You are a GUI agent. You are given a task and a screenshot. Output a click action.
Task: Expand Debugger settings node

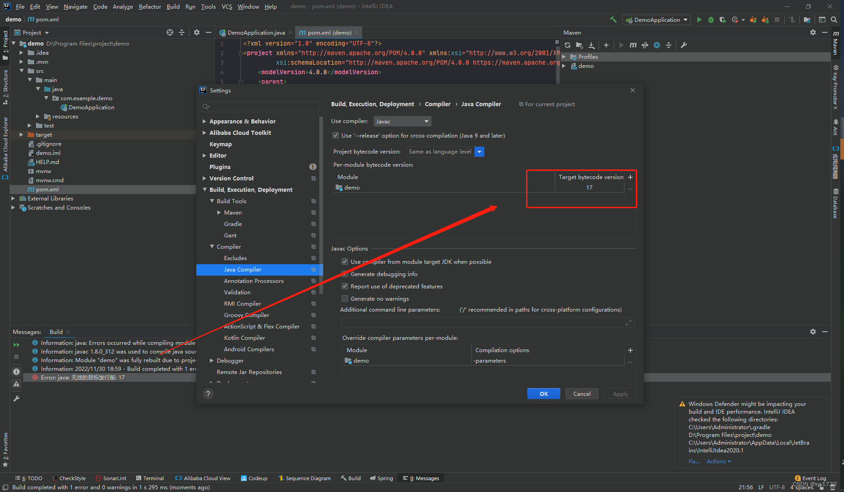coord(212,360)
